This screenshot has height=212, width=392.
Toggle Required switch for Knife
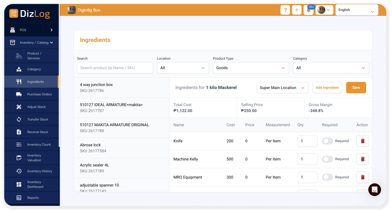tap(327, 141)
